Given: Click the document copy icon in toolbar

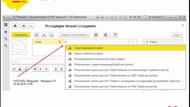Looking at the screenshot, I should point(51,35).
